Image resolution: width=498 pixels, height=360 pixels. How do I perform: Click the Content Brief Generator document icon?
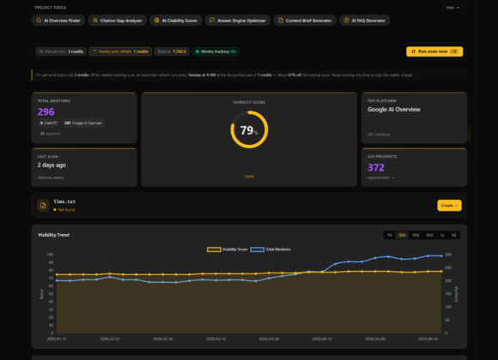pos(281,21)
